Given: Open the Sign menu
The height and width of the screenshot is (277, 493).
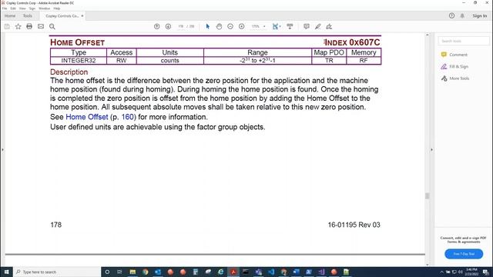Looking at the screenshot, I should point(32,8).
